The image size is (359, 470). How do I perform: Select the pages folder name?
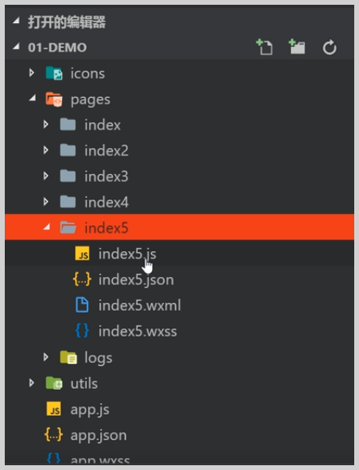click(90, 100)
